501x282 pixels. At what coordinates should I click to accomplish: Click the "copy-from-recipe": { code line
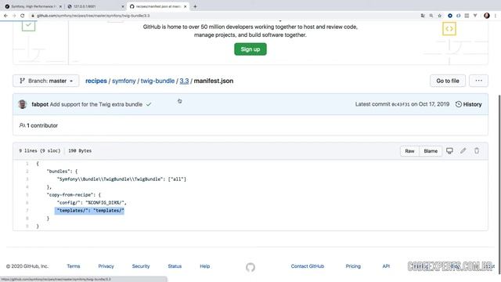click(x=74, y=195)
